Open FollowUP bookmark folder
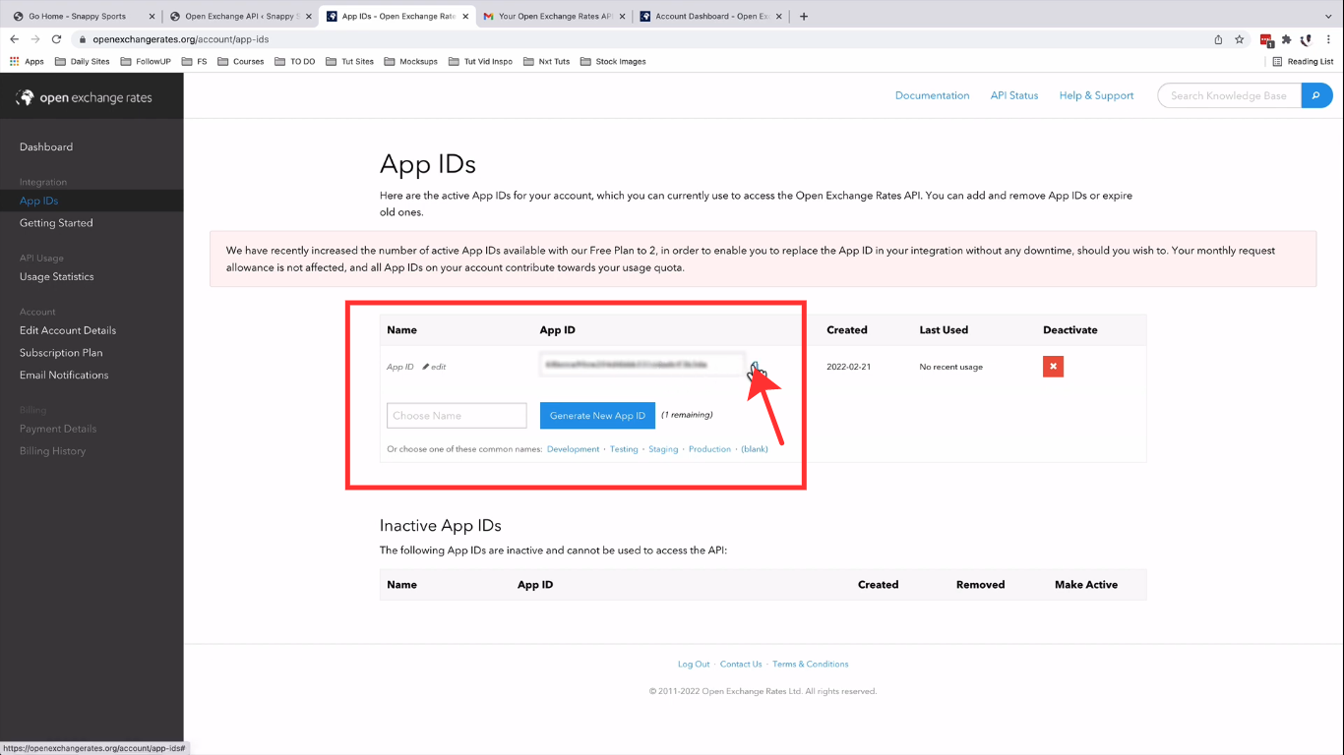Image resolution: width=1344 pixels, height=755 pixels. coord(146,61)
